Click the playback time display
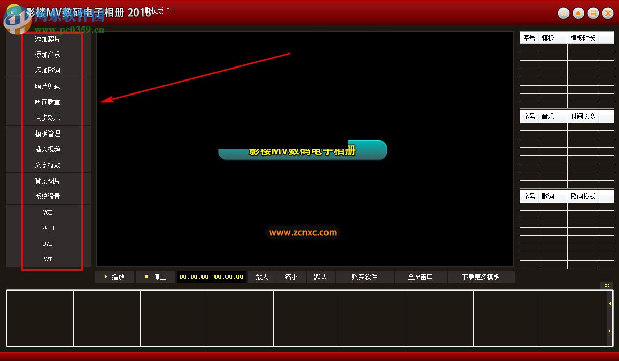Viewport: 619px width, 361px height. click(x=211, y=277)
